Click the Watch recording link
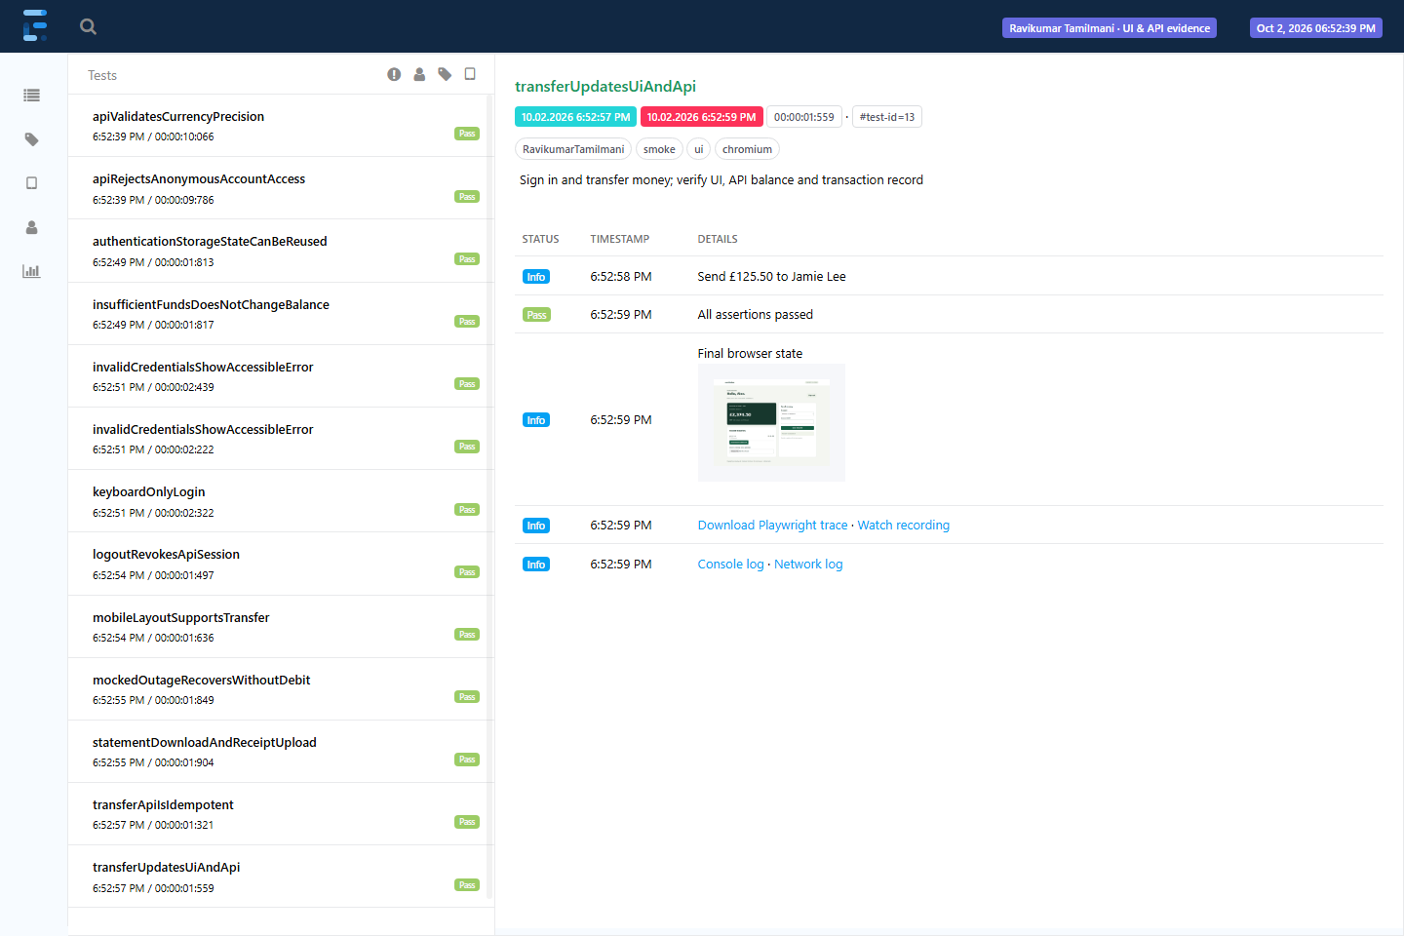1404x936 pixels. (x=903, y=526)
